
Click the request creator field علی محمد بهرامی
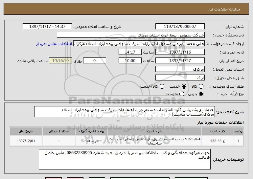[139, 44]
